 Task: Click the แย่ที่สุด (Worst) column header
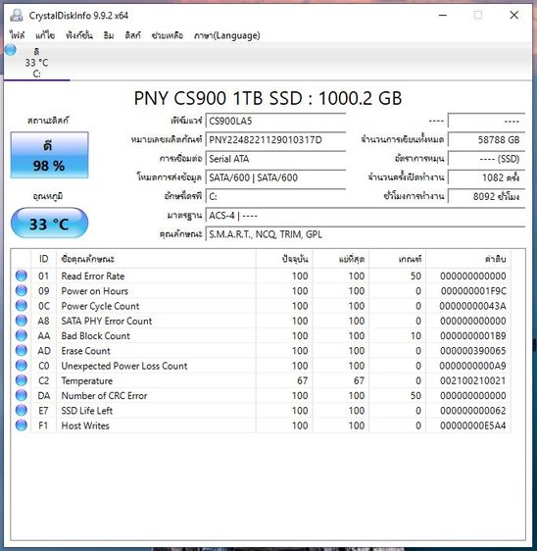[x=341, y=259]
